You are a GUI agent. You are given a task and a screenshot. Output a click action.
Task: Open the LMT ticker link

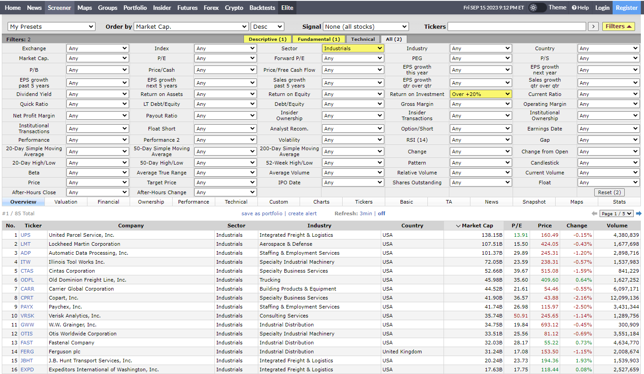point(26,244)
